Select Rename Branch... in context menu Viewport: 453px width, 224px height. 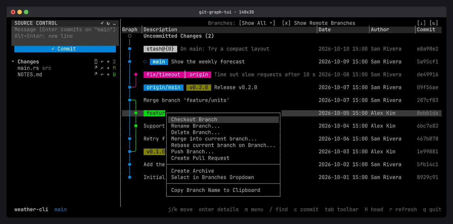click(224, 126)
